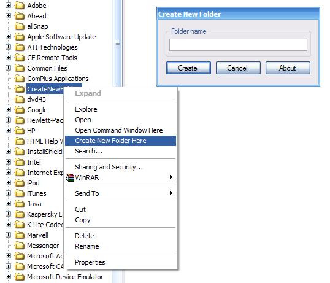Select Open Command Window Here

coord(120,130)
